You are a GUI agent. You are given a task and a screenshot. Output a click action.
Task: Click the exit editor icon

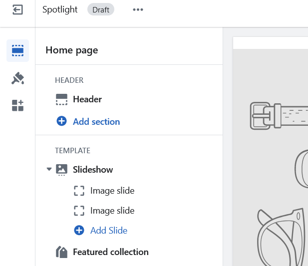point(17,10)
